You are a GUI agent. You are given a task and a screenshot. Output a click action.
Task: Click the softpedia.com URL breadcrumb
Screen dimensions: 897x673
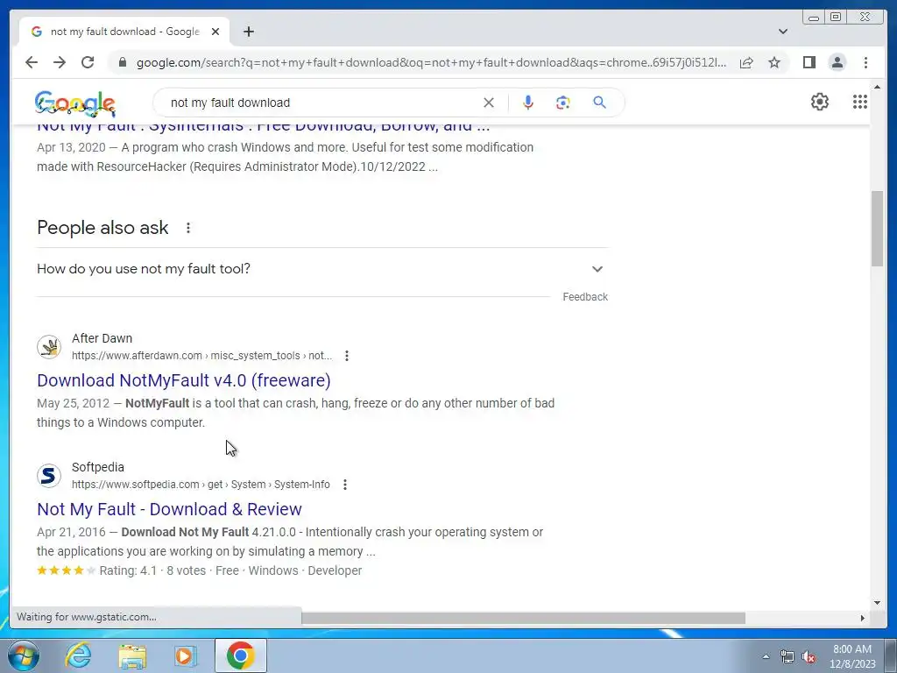click(201, 485)
